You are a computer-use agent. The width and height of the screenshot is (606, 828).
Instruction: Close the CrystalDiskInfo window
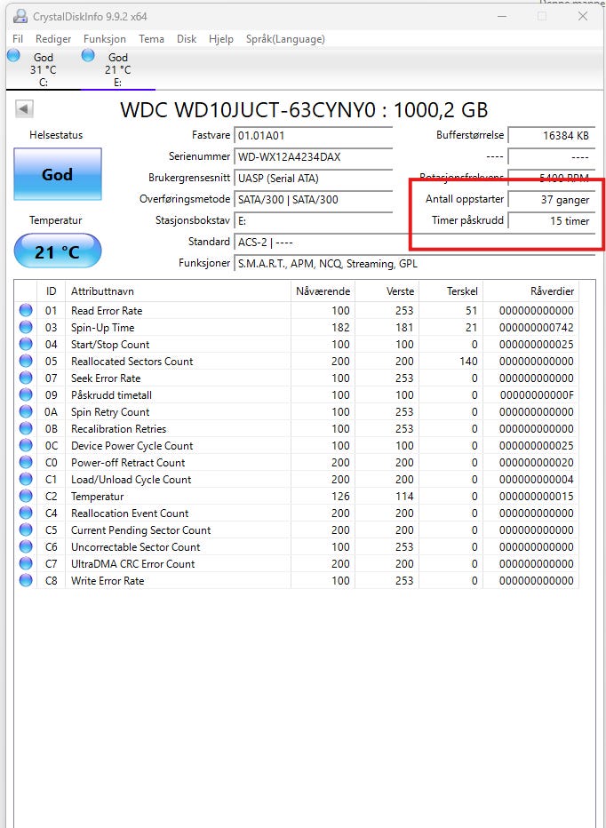(583, 16)
